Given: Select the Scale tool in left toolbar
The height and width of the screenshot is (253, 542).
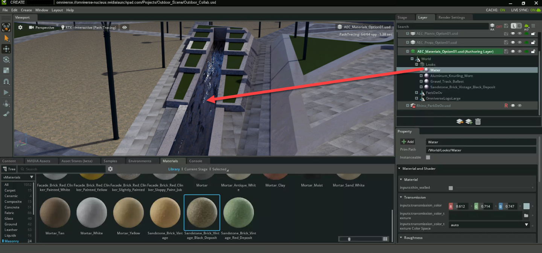Looking at the screenshot, I should [6, 70].
